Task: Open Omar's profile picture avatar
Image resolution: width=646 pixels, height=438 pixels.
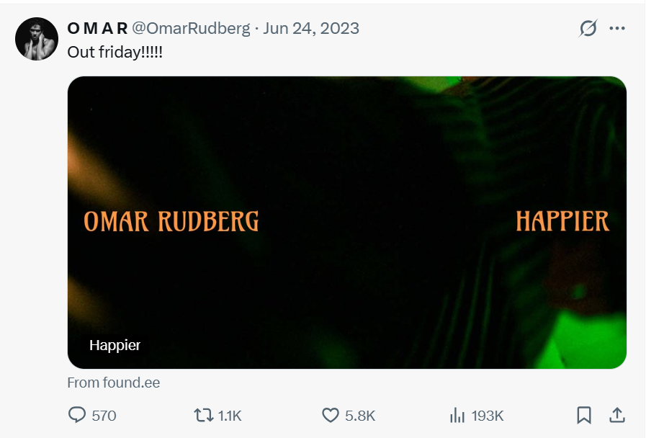Action: tap(37, 39)
